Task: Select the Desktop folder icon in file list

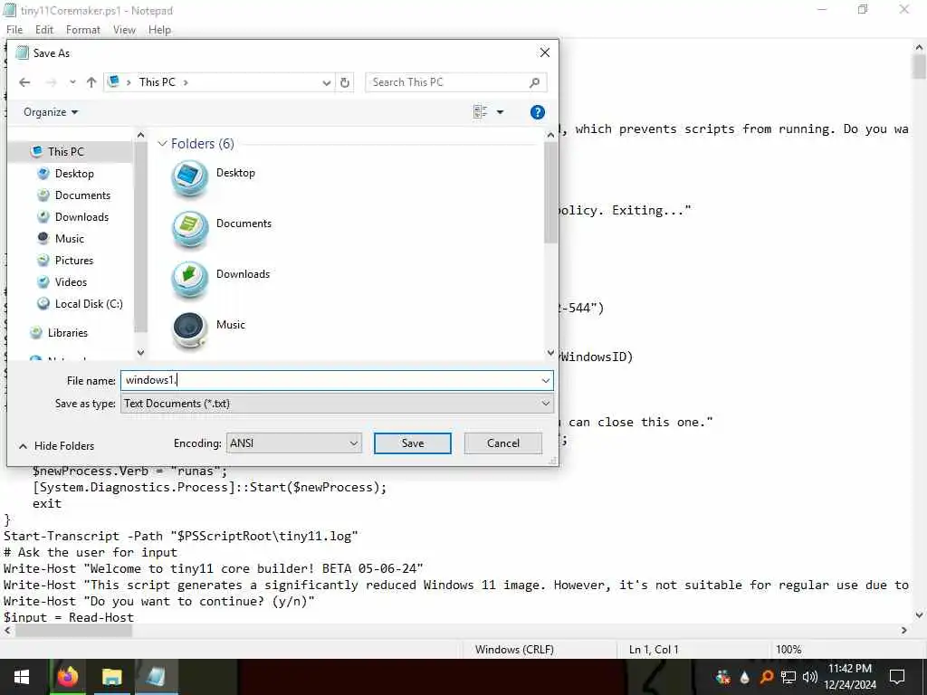Action: (x=190, y=178)
